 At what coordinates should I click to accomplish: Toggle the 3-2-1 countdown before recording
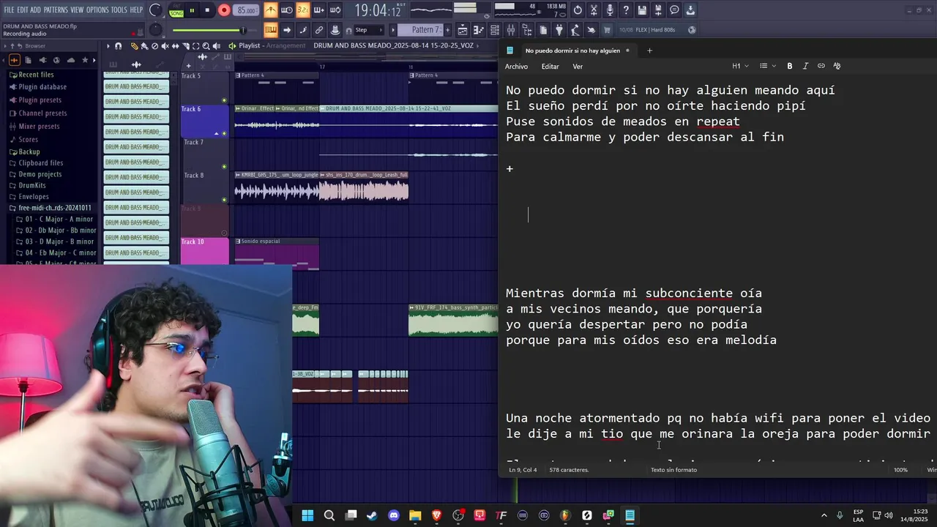coord(302,10)
